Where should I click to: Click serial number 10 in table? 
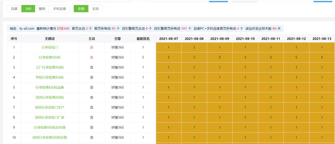point(14,137)
